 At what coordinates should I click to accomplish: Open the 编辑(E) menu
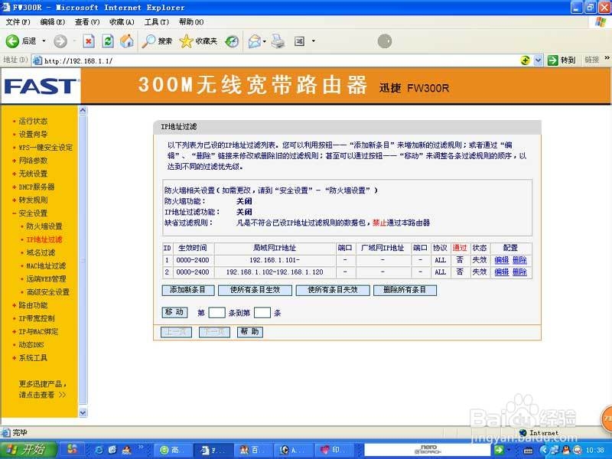[53, 22]
